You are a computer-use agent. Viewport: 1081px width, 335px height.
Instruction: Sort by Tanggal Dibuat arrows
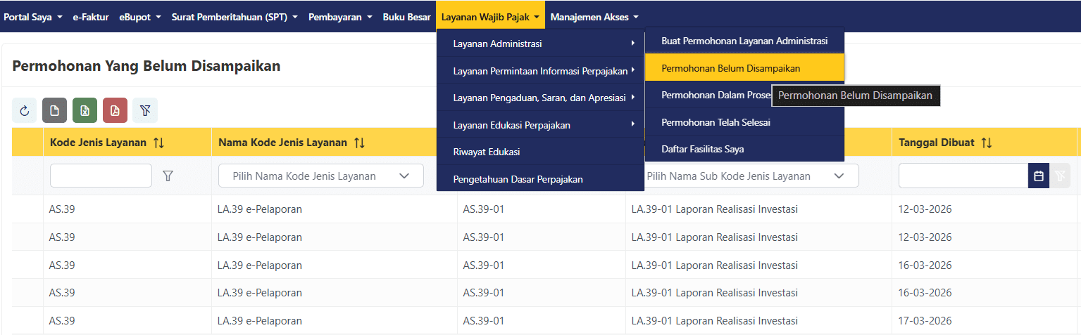point(986,143)
